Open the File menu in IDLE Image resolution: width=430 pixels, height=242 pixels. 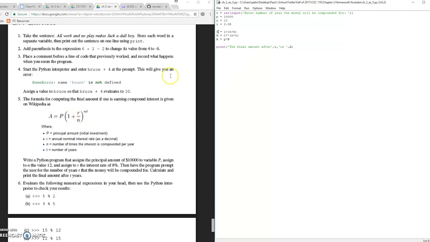tap(219, 8)
